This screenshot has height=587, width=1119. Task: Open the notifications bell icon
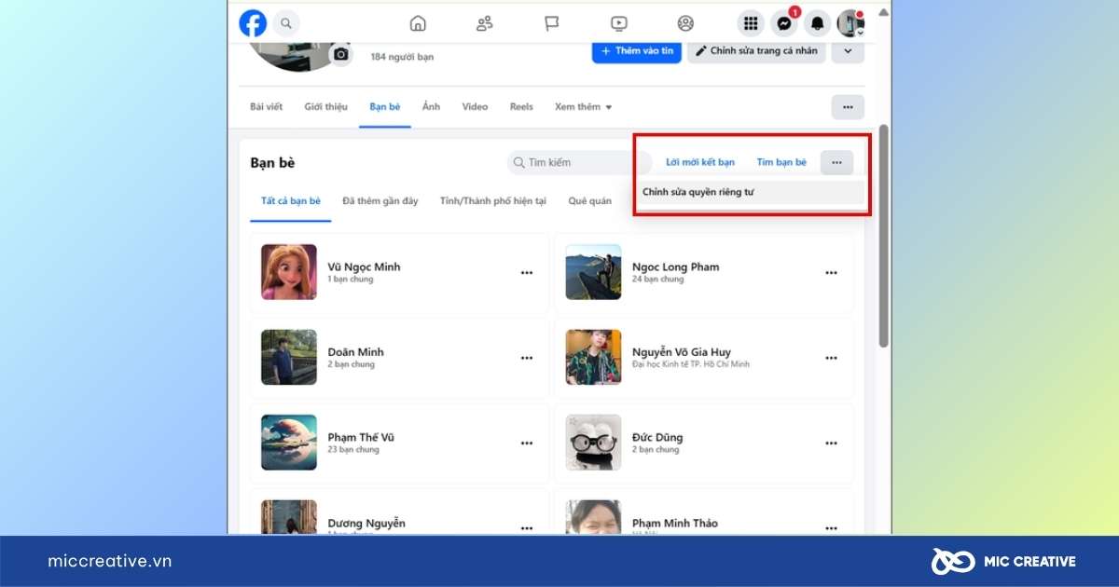(x=818, y=23)
